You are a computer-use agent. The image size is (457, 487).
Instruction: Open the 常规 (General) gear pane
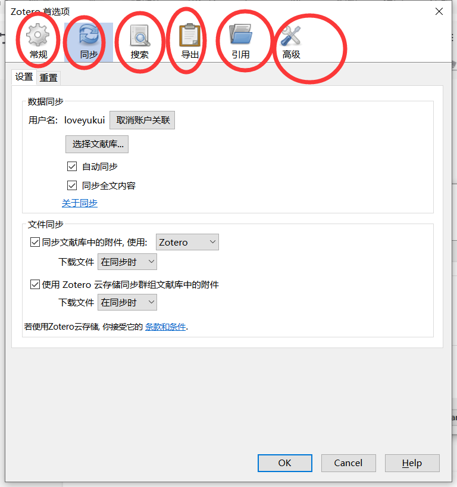pos(38,42)
